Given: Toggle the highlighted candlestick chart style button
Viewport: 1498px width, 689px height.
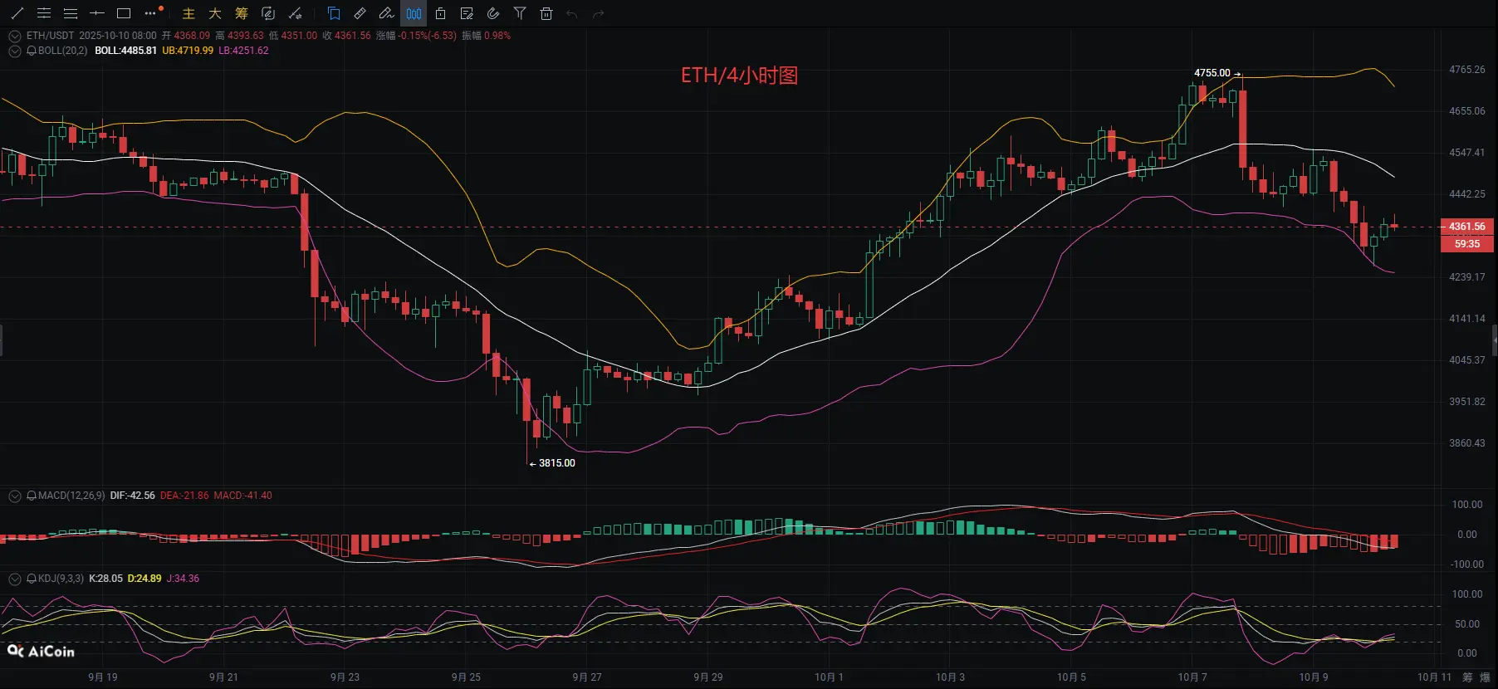Looking at the screenshot, I should coord(414,13).
